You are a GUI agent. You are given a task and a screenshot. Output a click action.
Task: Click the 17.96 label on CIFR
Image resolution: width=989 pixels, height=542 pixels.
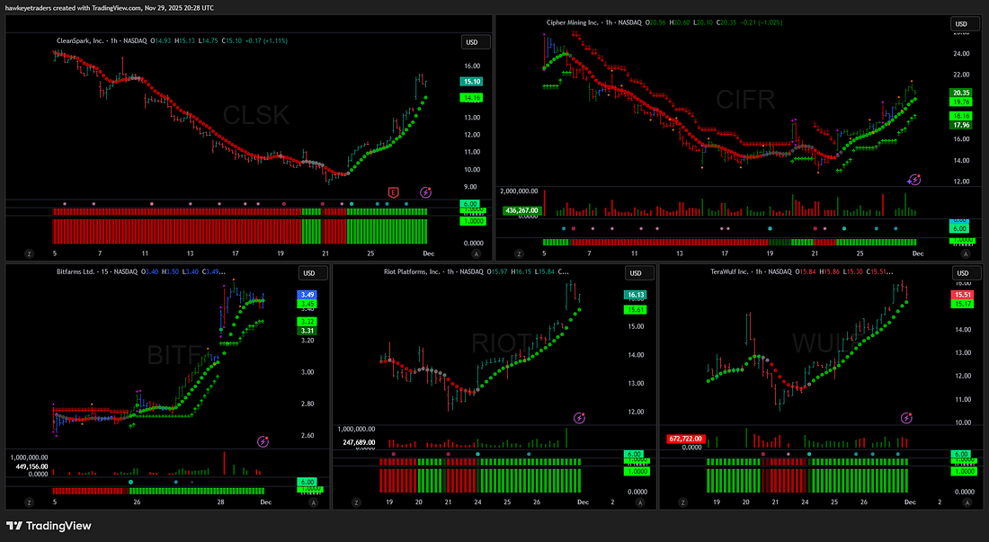click(x=961, y=125)
